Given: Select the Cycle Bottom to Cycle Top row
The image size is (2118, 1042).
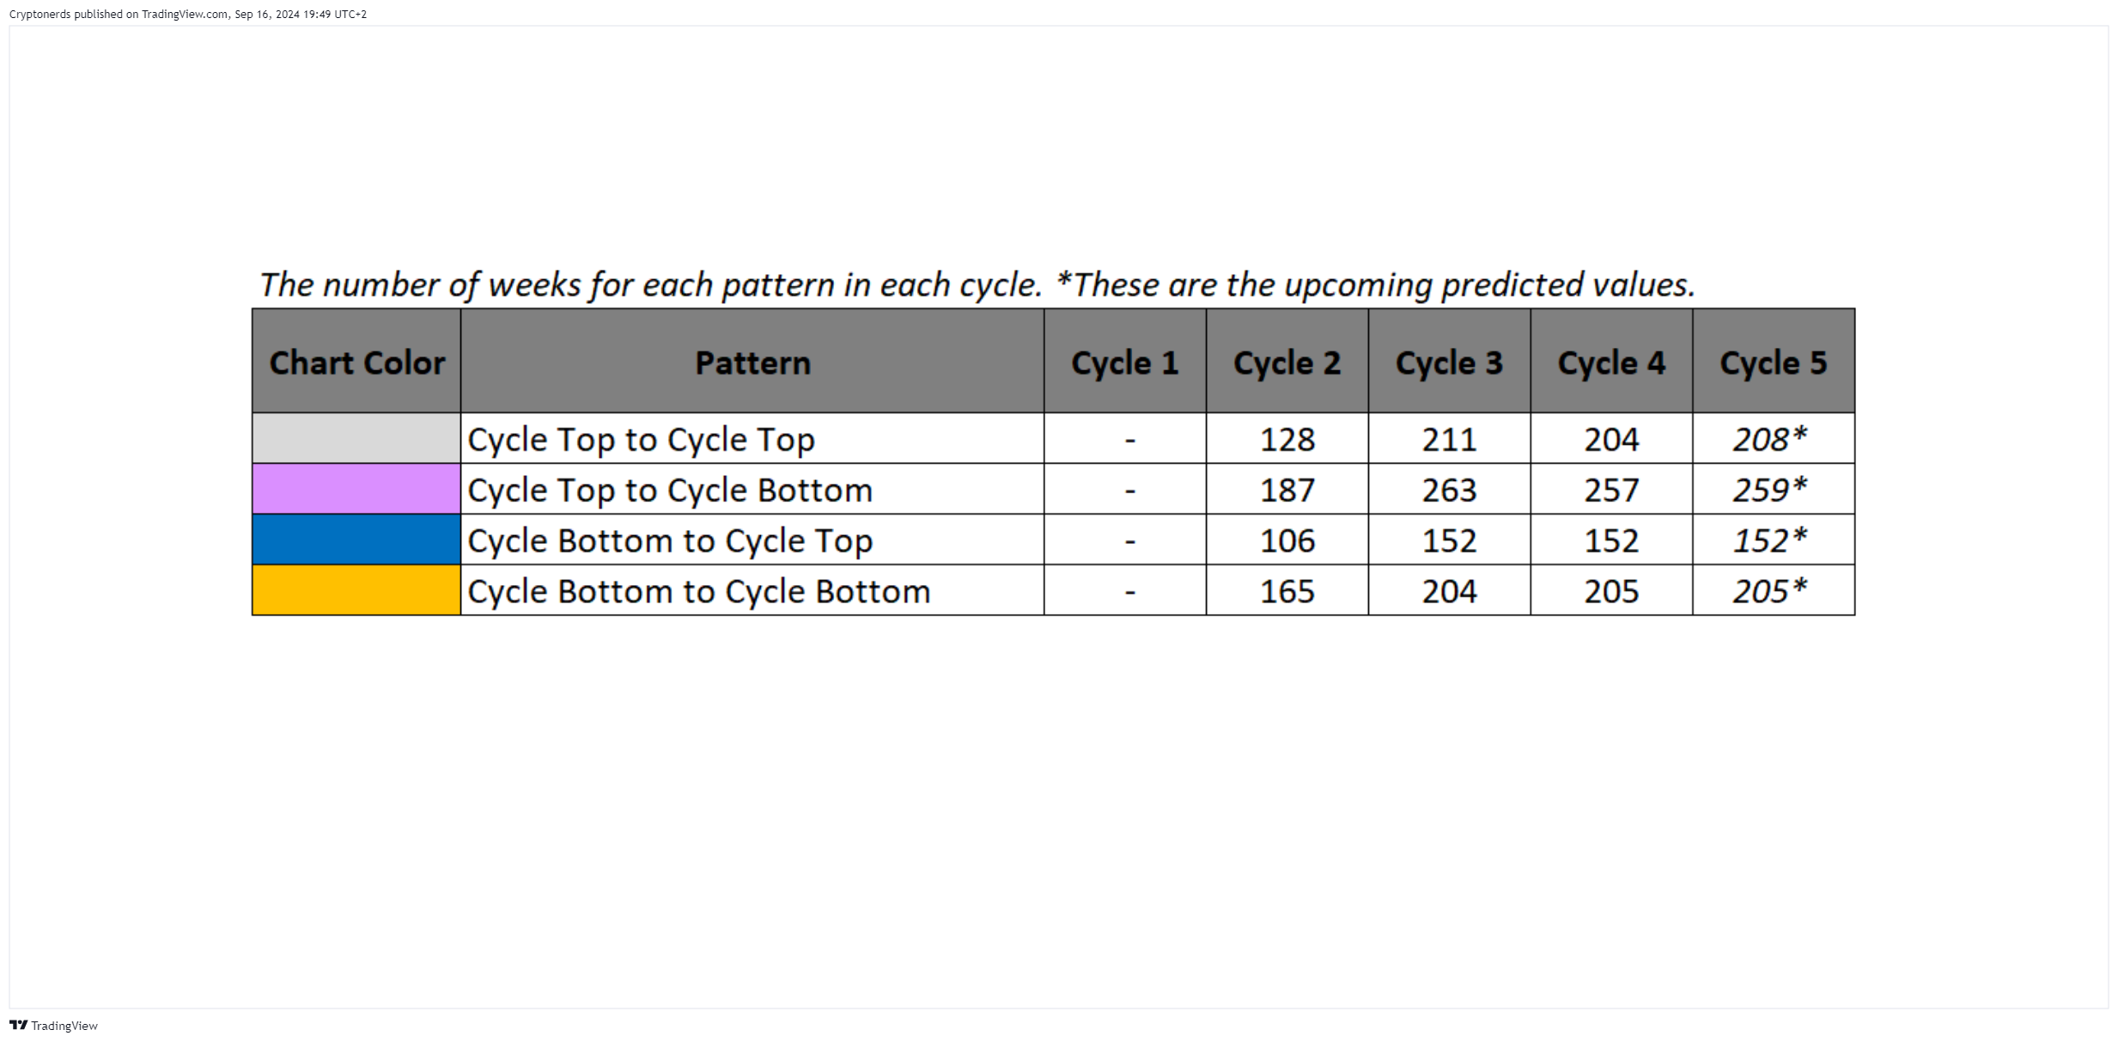Looking at the screenshot, I should pos(1054,539).
